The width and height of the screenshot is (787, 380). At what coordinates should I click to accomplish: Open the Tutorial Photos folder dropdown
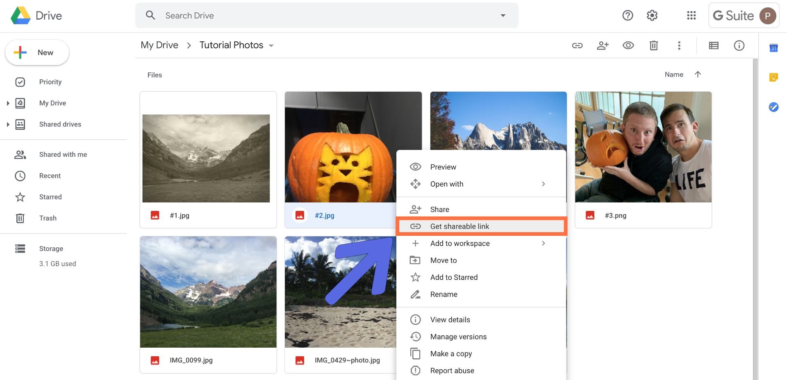click(271, 46)
